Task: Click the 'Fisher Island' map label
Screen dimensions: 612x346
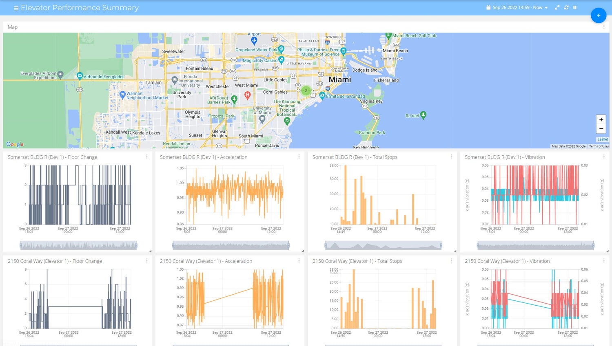Action: click(x=386, y=80)
